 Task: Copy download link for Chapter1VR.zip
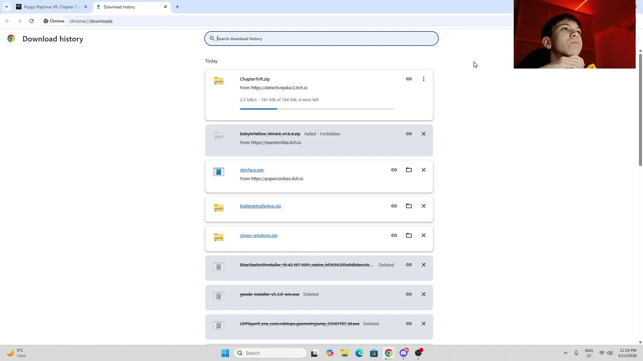[x=409, y=79]
